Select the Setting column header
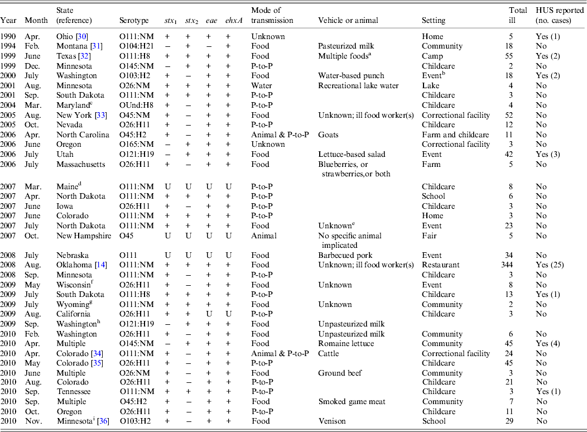 (434, 21)
